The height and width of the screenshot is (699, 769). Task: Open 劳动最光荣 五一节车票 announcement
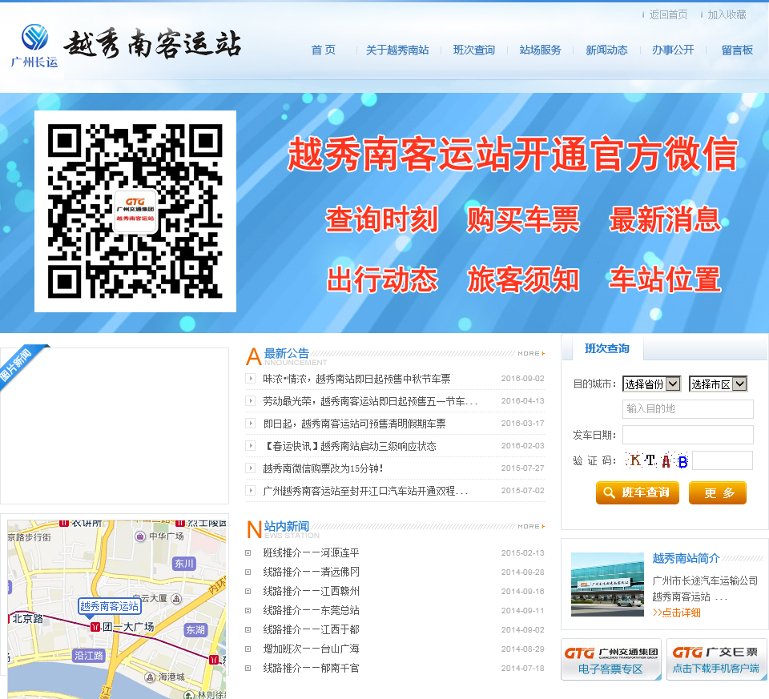coord(370,401)
